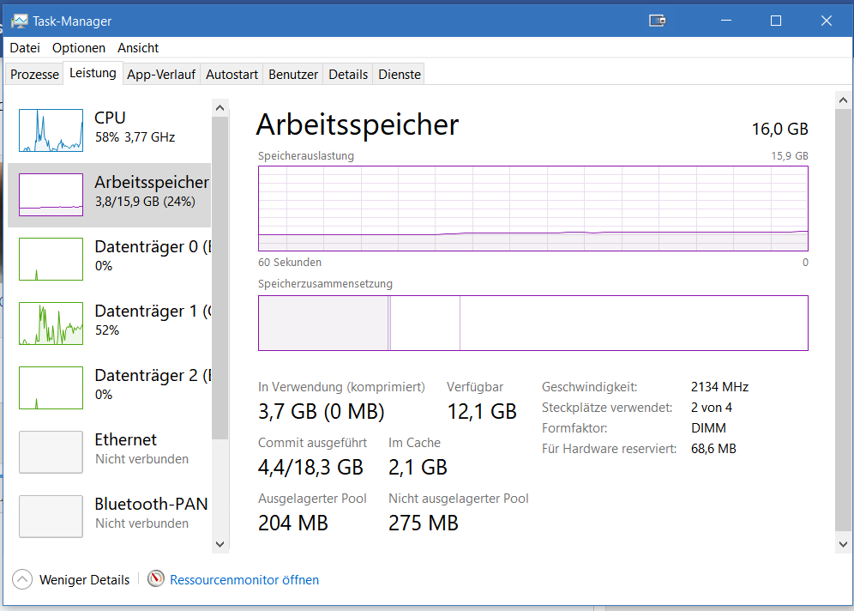
Task: Switch to the Prozesse tab
Action: pos(35,75)
